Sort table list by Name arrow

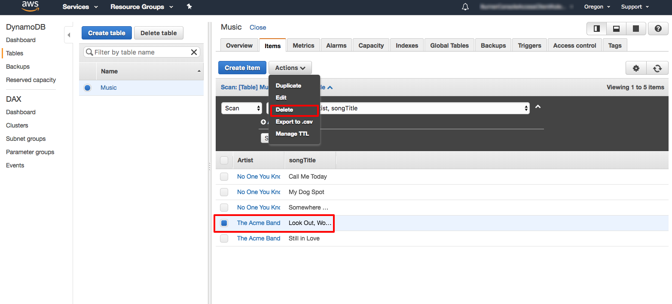(x=199, y=71)
